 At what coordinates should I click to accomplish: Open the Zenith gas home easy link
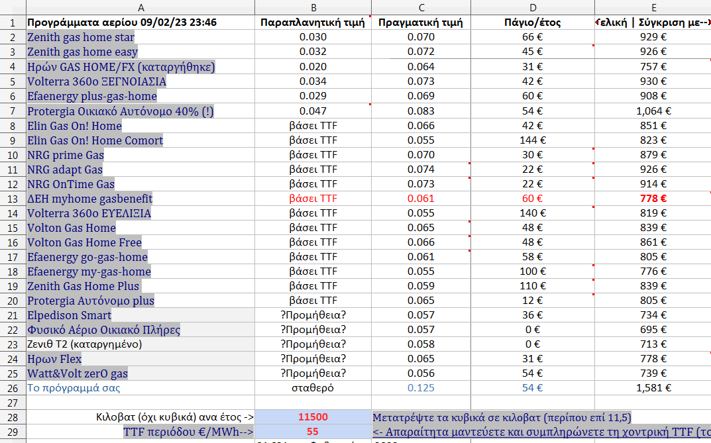point(83,52)
